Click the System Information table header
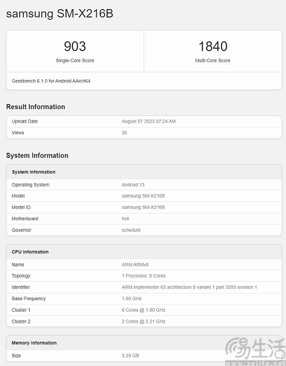The width and height of the screenshot is (286, 366). point(33,172)
